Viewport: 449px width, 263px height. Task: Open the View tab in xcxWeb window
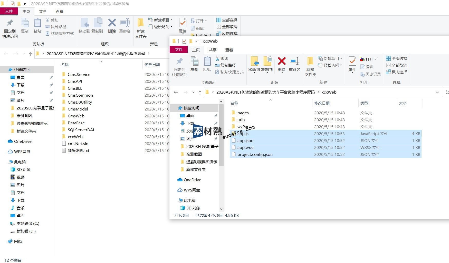click(x=229, y=50)
